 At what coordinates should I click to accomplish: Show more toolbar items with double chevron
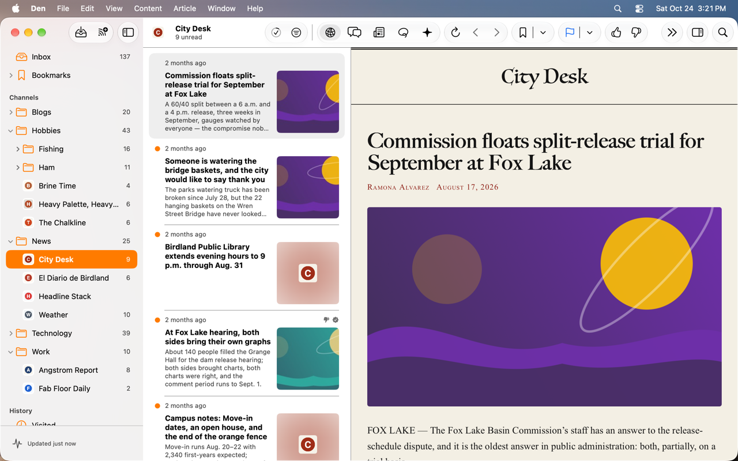pos(672,33)
